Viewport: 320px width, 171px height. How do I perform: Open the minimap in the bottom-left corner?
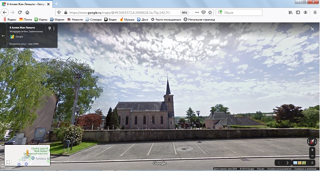coord(27,155)
